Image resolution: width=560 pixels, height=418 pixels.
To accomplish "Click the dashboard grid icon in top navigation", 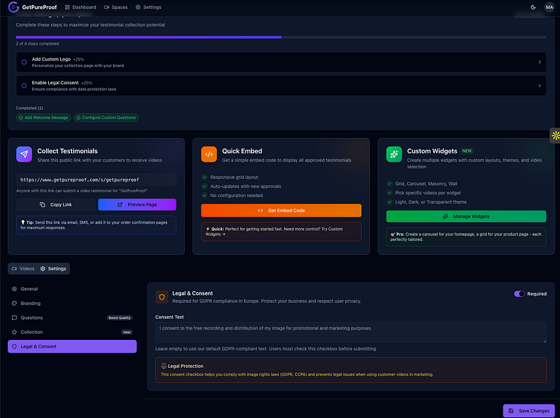I will tap(67, 7).
